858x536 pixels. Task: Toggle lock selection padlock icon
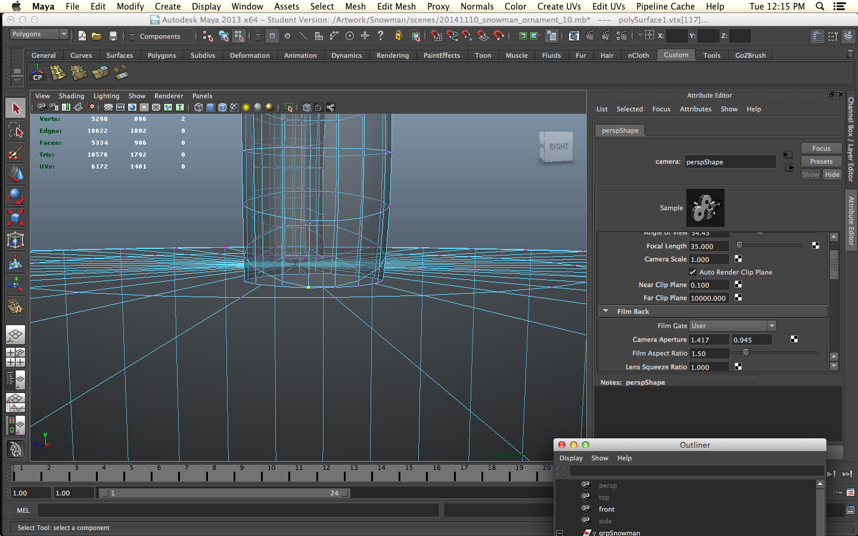click(399, 36)
